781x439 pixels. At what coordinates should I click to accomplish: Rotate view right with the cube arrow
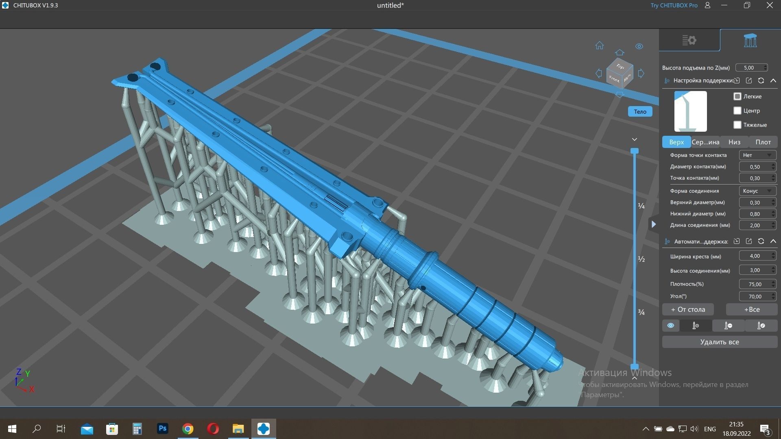641,74
